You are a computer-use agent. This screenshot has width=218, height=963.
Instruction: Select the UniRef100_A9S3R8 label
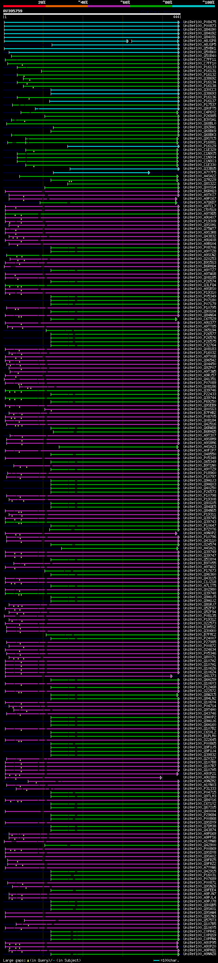tap(200, 232)
